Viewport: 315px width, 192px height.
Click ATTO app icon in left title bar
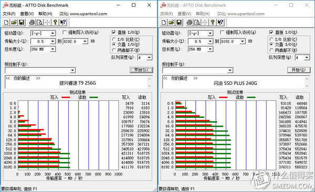pos(5,5)
